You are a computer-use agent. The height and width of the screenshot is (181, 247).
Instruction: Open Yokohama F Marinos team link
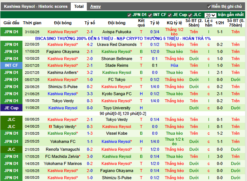(63, 163)
